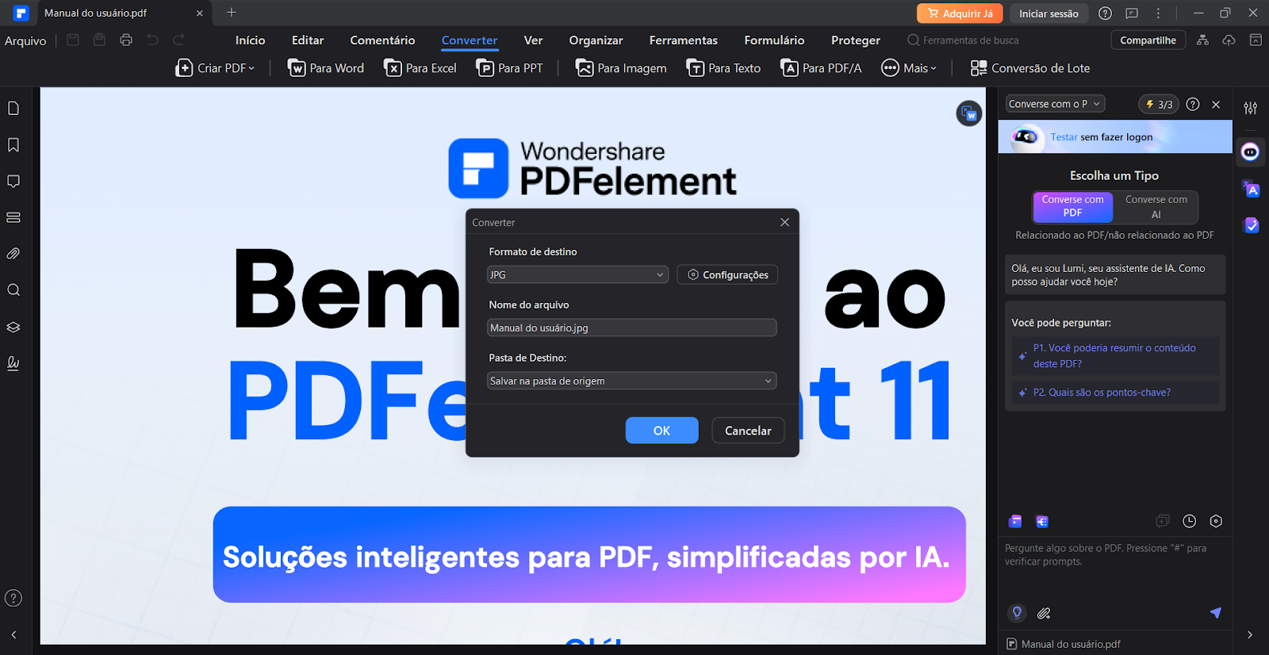
Task: Click Cancelar in Converter dialog
Action: (748, 431)
